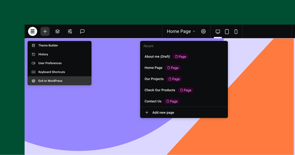The width and height of the screenshot is (295, 155).
Task: Click the hamburger main menu button
Action: (32, 31)
